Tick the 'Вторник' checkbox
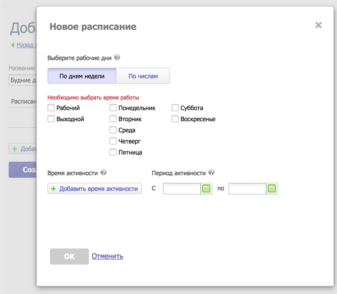337x294 pixels. point(113,119)
